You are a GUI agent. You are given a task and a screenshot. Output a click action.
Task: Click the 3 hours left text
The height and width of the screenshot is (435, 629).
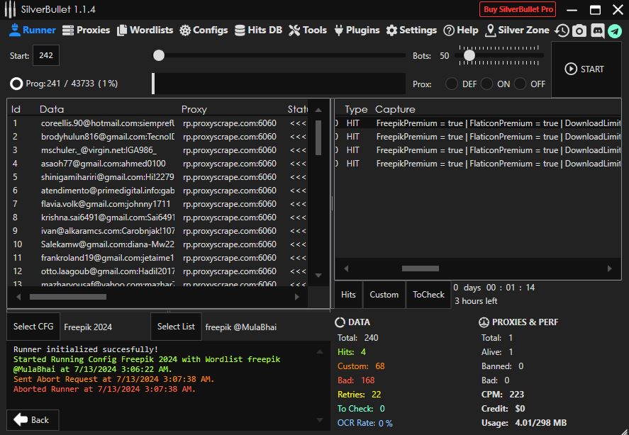(476, 301)
